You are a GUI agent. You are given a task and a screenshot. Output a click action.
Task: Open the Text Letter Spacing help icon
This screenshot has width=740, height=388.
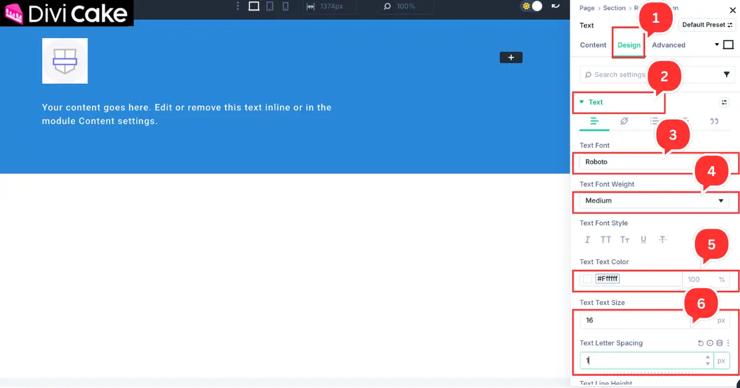coord(710,343)
